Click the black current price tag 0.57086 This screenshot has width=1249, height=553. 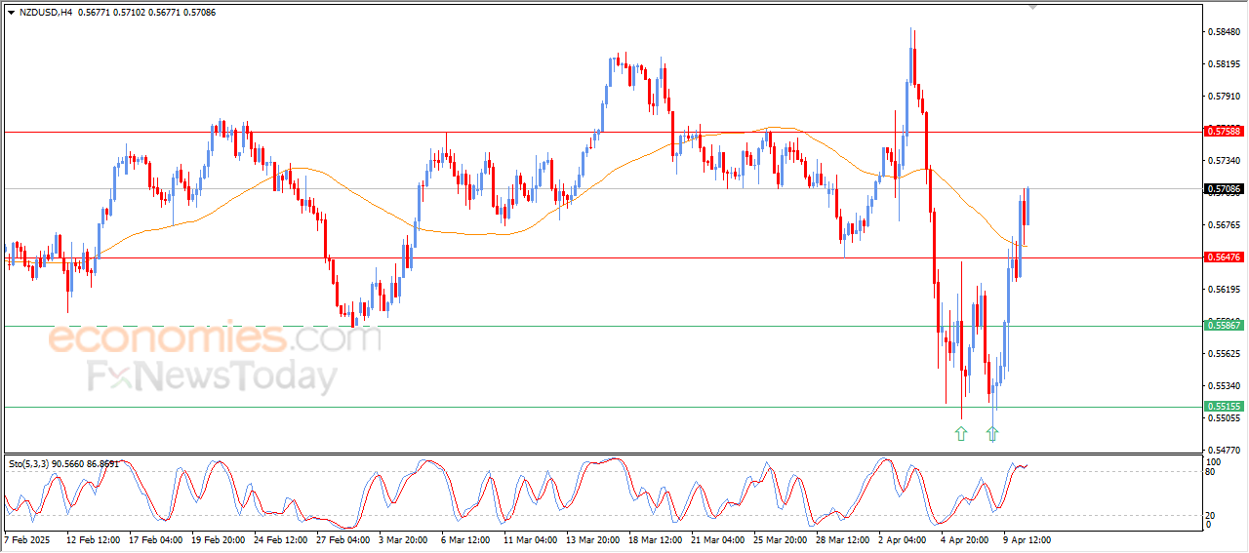1224,188
